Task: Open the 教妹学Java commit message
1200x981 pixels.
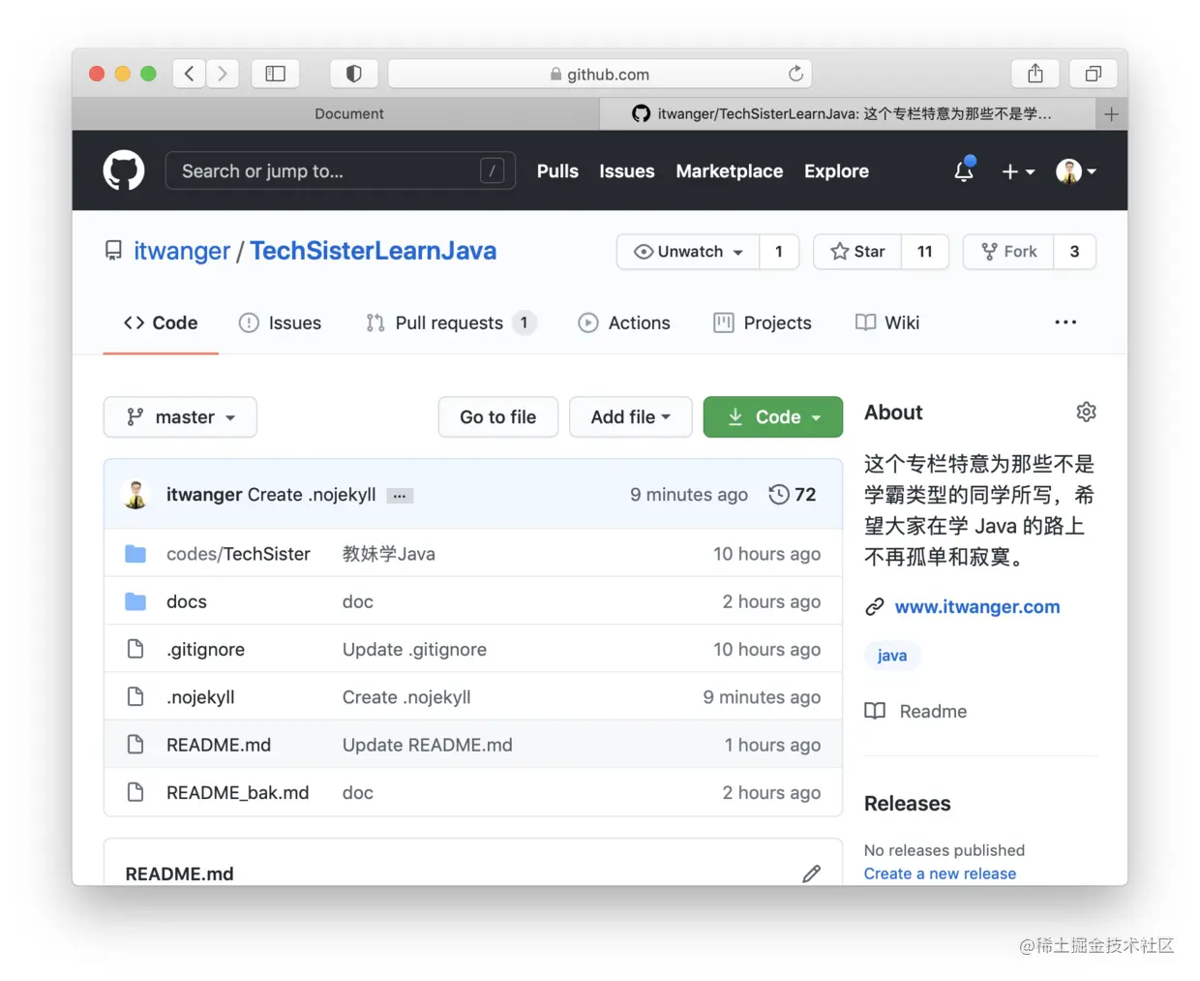Action: point(389,554)
